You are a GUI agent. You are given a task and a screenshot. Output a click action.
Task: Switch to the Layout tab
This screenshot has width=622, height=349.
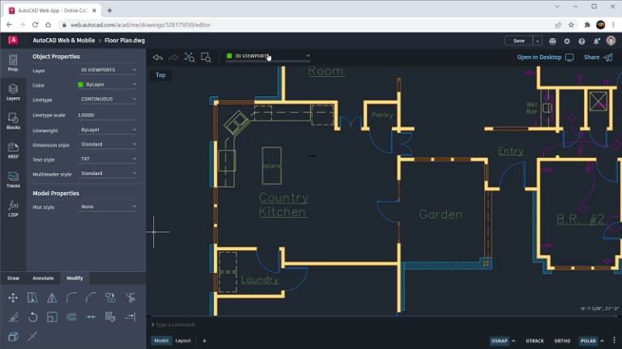(183, 341)
